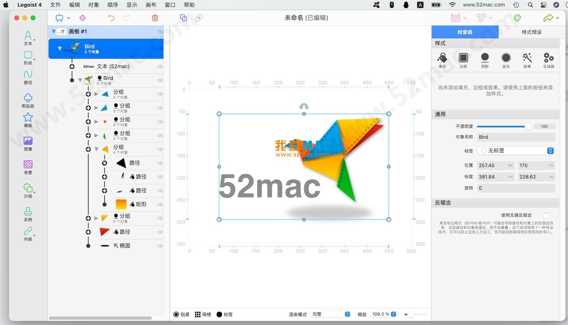Toggle visibility of red 路径 layer
The width and height of the screenshot is (568, 325).
click(x=160, y=232)
